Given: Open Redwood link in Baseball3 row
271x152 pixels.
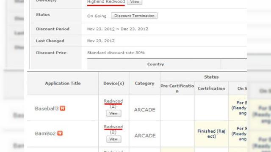Looking at the screenshot, I should pos(113,101).
